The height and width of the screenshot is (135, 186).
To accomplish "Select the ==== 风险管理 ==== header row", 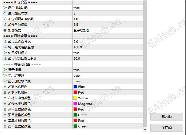I will click(x=73, y=36).
